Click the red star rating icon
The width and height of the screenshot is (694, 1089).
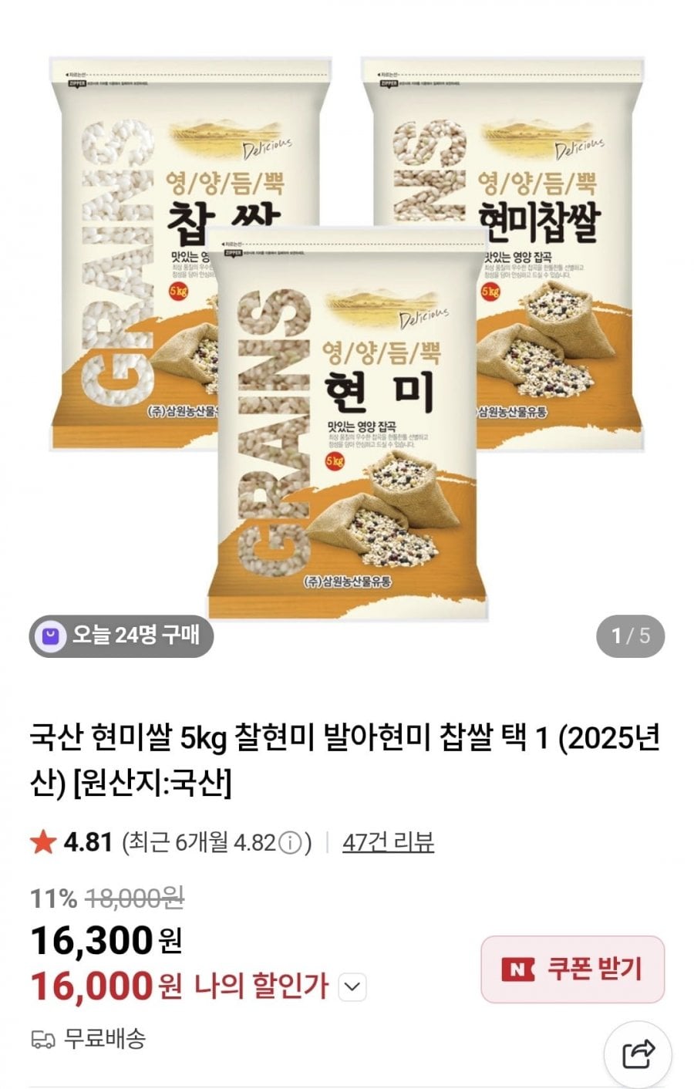coord(43,842)
